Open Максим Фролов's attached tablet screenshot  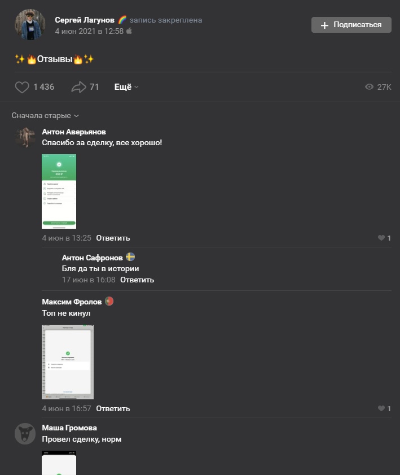click(68, 362)
